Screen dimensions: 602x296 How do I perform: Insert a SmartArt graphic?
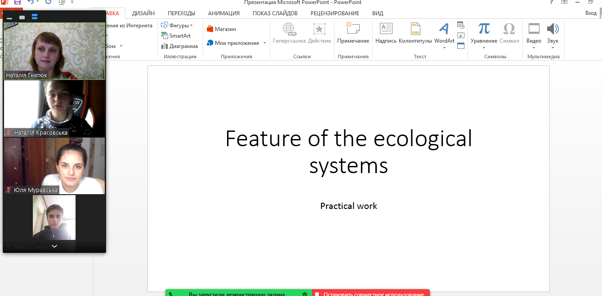176,36
